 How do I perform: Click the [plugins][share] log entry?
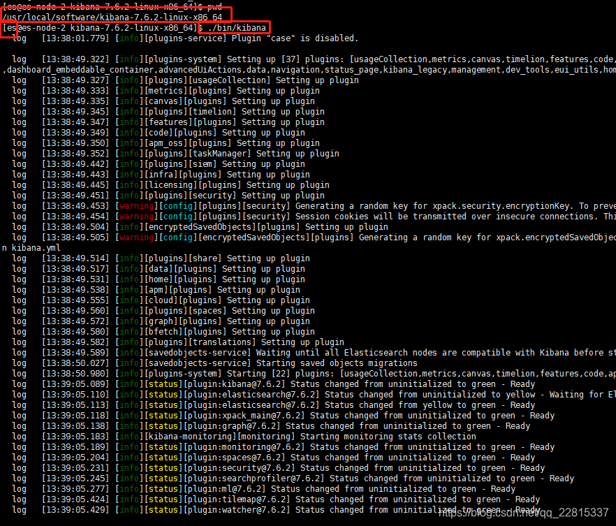(161, 258)
